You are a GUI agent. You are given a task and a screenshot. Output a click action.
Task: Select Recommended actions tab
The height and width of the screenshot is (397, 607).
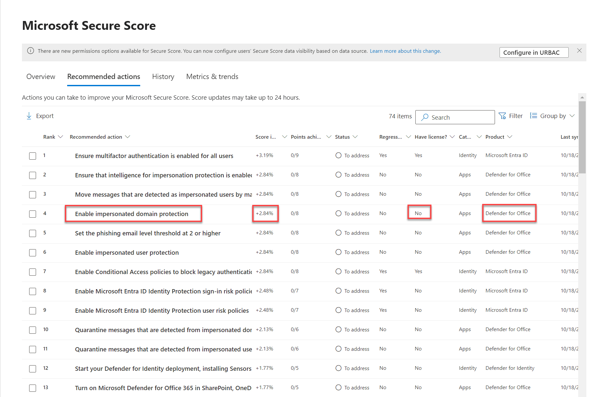click(104, 76)
